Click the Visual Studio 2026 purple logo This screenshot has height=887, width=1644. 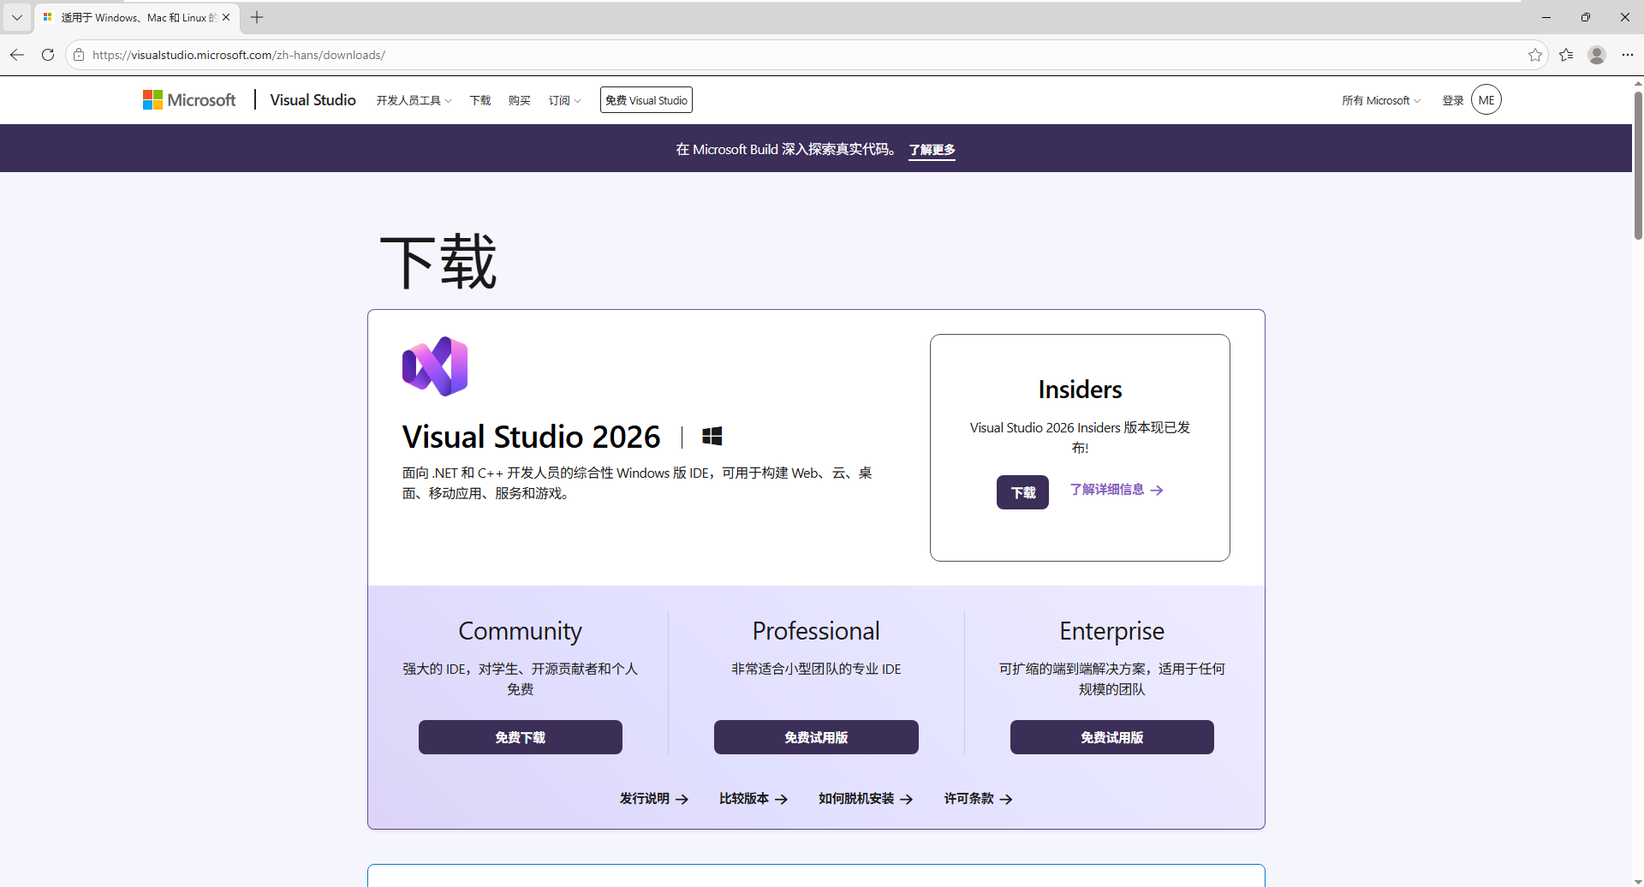click(x=435, y=366)
